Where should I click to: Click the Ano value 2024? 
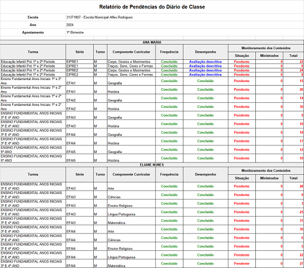tap(71, 24)
